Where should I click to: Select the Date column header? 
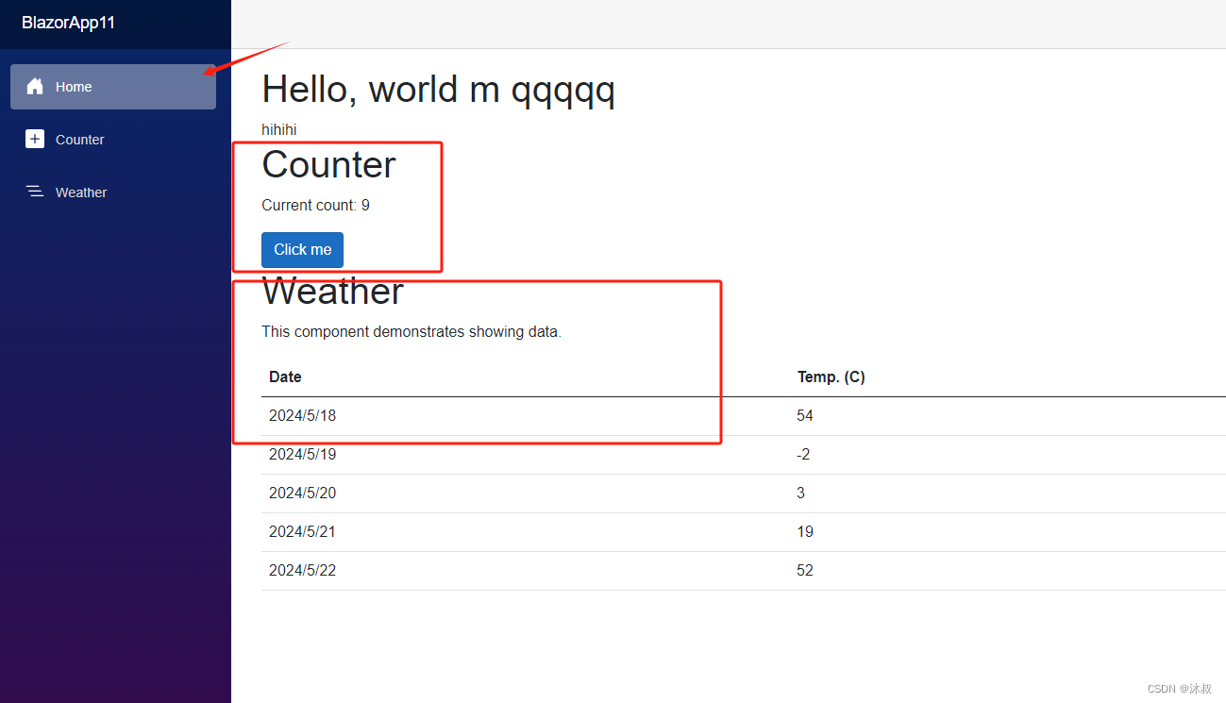(x=285, y=377)
